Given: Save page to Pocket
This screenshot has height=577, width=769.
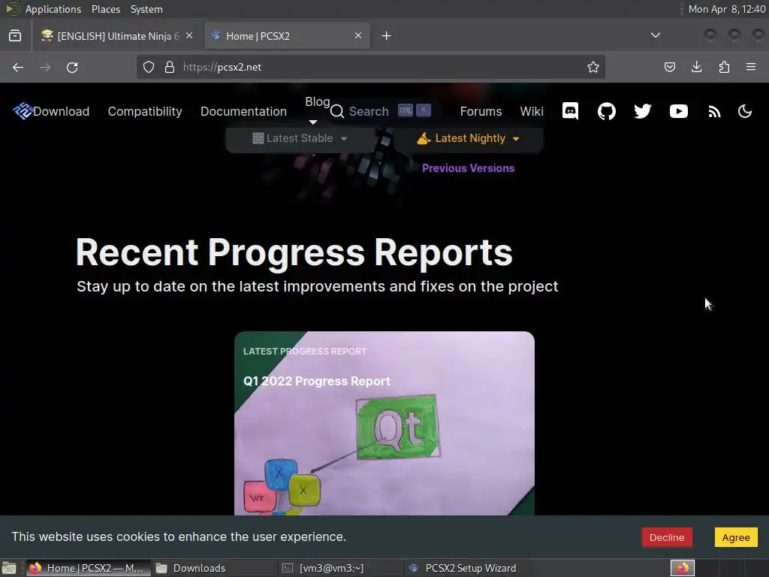Looking at the screenshot, I should click(669, 67).
